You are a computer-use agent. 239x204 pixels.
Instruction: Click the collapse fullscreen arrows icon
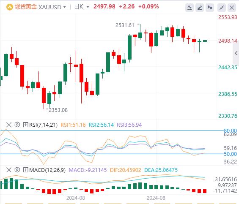pos(222,8)
